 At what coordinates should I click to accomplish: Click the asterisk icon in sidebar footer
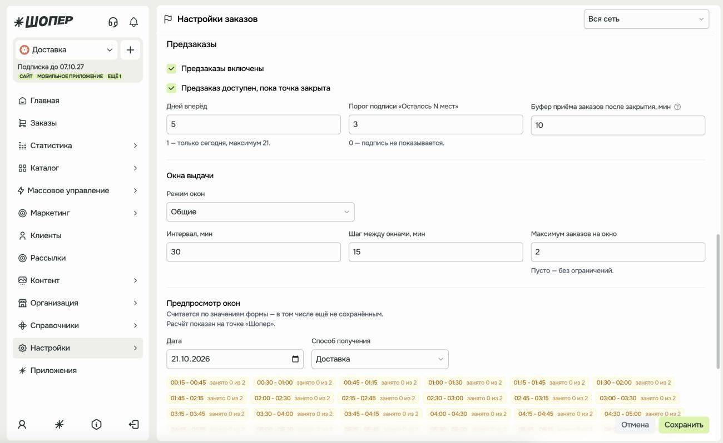click(59, 425)
